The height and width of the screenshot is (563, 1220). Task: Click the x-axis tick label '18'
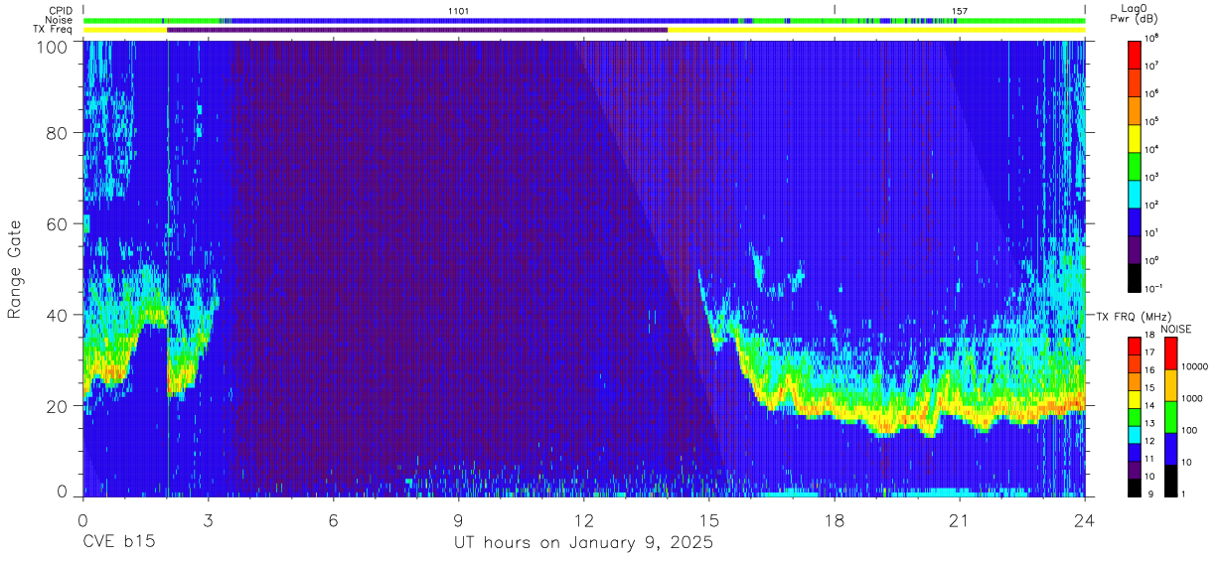point(835,520)
